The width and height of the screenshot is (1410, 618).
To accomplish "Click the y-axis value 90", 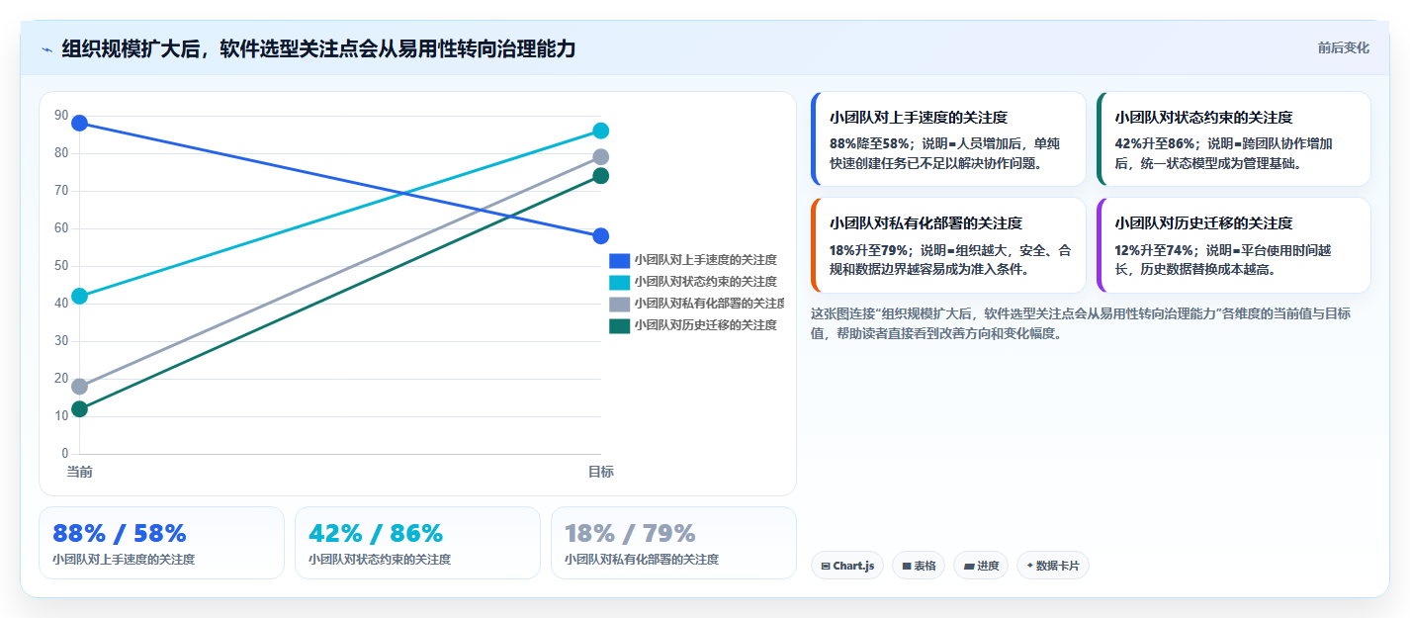I will coord(61,116).
